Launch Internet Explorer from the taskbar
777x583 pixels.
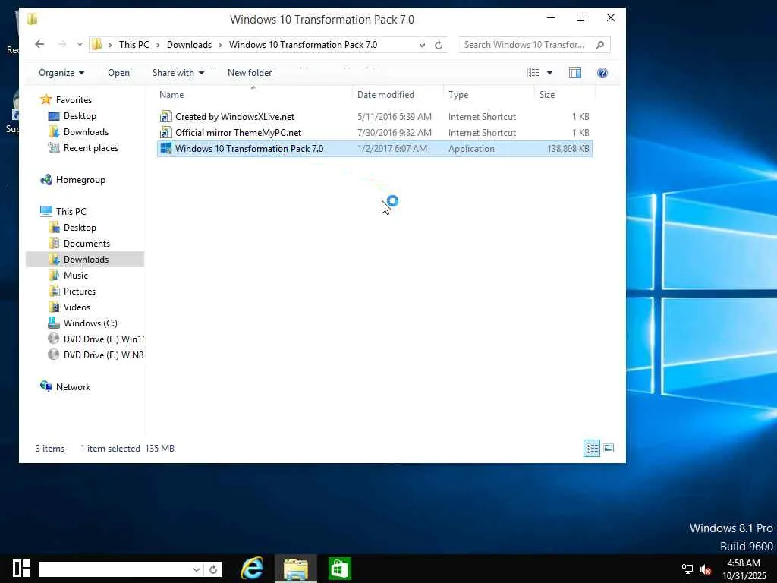point(252,568)
